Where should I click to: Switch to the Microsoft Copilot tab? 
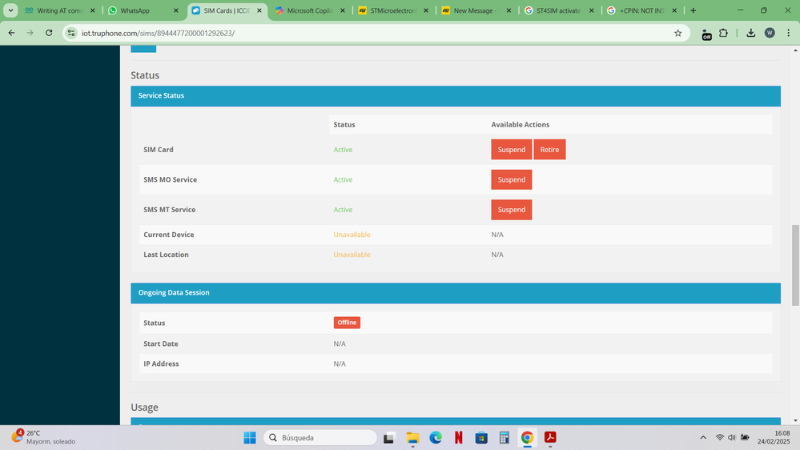coord(310,10)
